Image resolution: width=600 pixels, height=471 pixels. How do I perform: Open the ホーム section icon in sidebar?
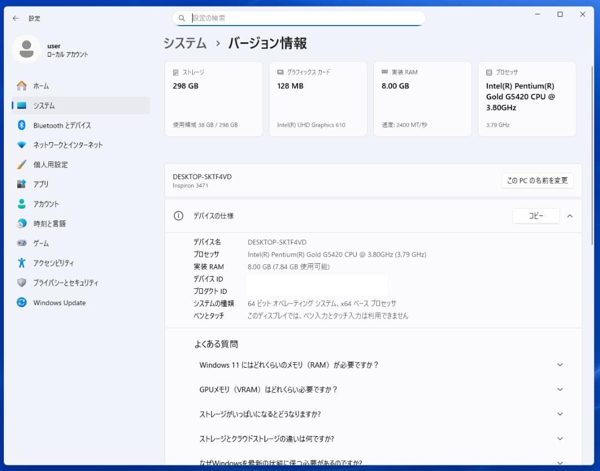21,86
